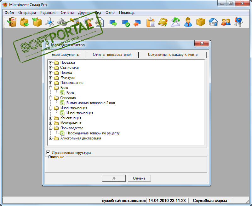Click the blue window with green arrow
252x206 pixels.
click(x=113, y=23)
